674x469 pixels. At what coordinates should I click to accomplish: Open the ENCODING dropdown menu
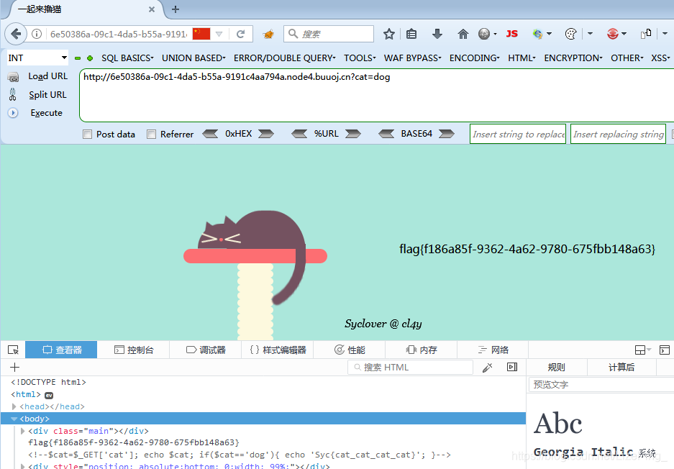tap(475, 58)
